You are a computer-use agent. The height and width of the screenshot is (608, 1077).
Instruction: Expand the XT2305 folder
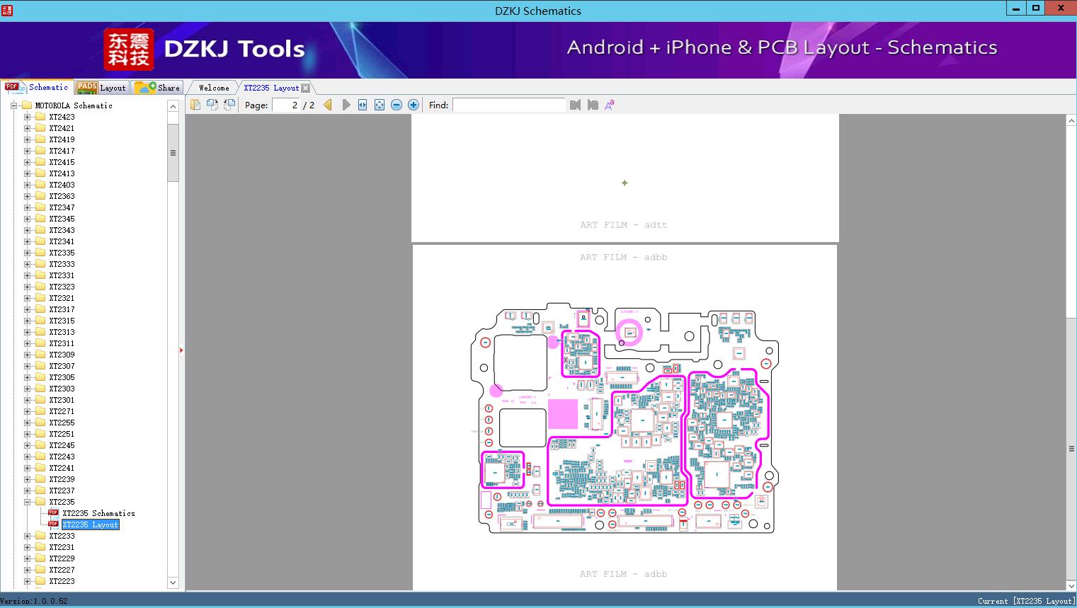[27, 377]
